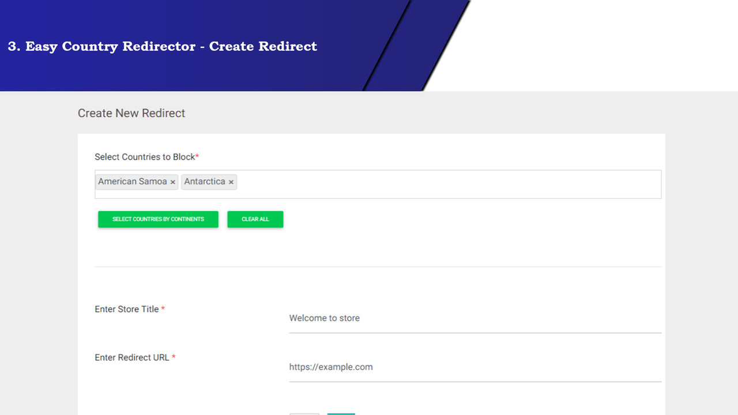Image resolution: width=738 pixels, height=415 pixels.
Task: Click the teal button at the form bottom
Action: coord(341,414)
